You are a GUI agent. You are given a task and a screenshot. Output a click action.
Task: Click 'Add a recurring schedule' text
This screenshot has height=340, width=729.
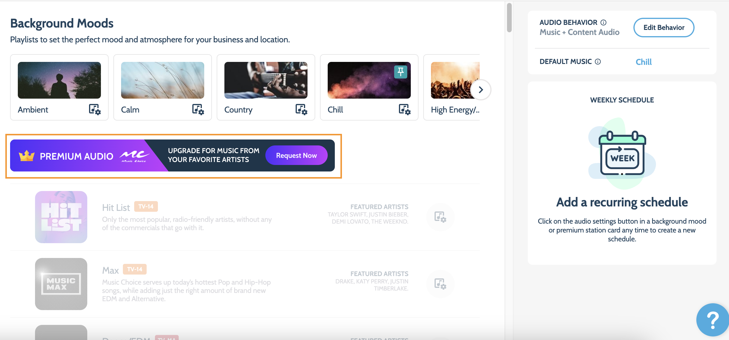[622, 202]
